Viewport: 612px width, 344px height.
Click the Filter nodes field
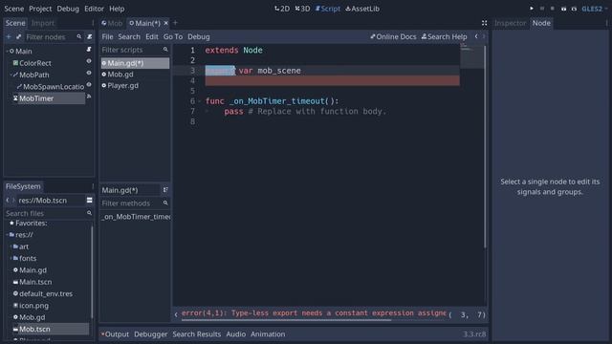pyautogui.click(x=54, y=37)
